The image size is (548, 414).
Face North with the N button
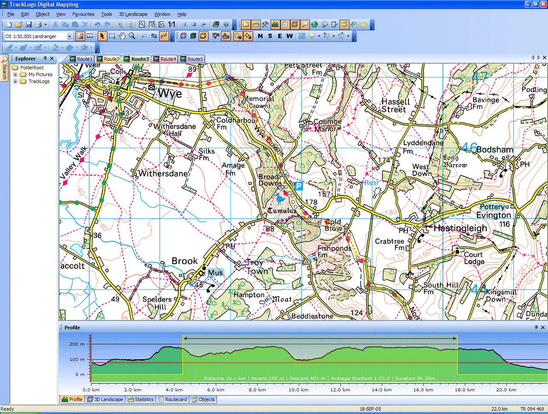pyautogui.click(x=260, y=36)
